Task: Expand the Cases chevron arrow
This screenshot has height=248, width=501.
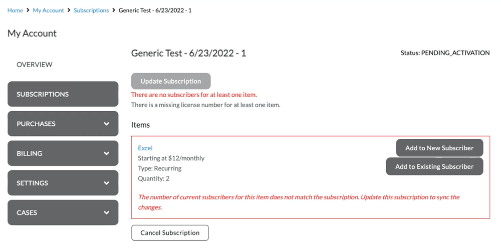Action: (x=106, y=212)
